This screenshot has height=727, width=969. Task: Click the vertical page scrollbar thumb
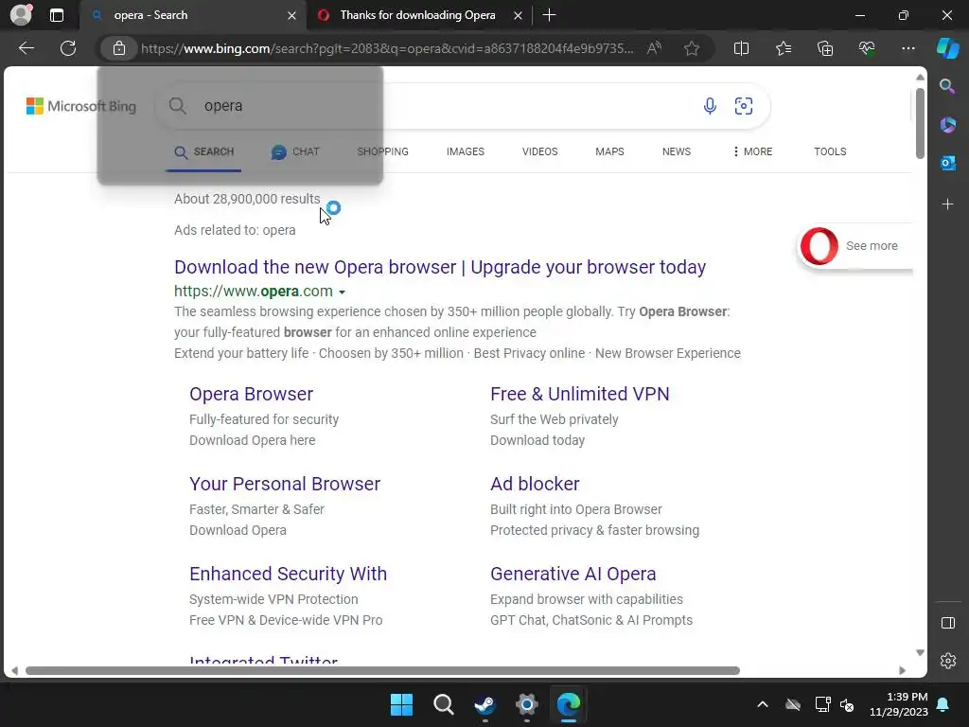point(920,124)
